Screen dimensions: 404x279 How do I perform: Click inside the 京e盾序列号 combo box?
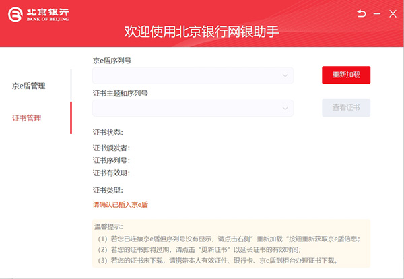[x=193, y=75]
